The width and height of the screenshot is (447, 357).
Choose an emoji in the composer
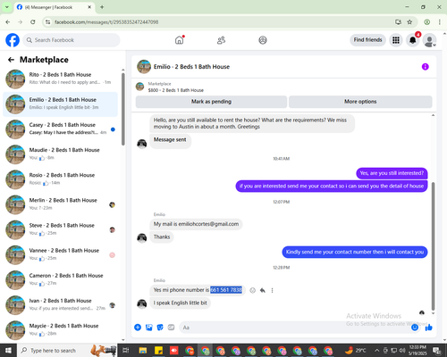click(x=415, y=328)
